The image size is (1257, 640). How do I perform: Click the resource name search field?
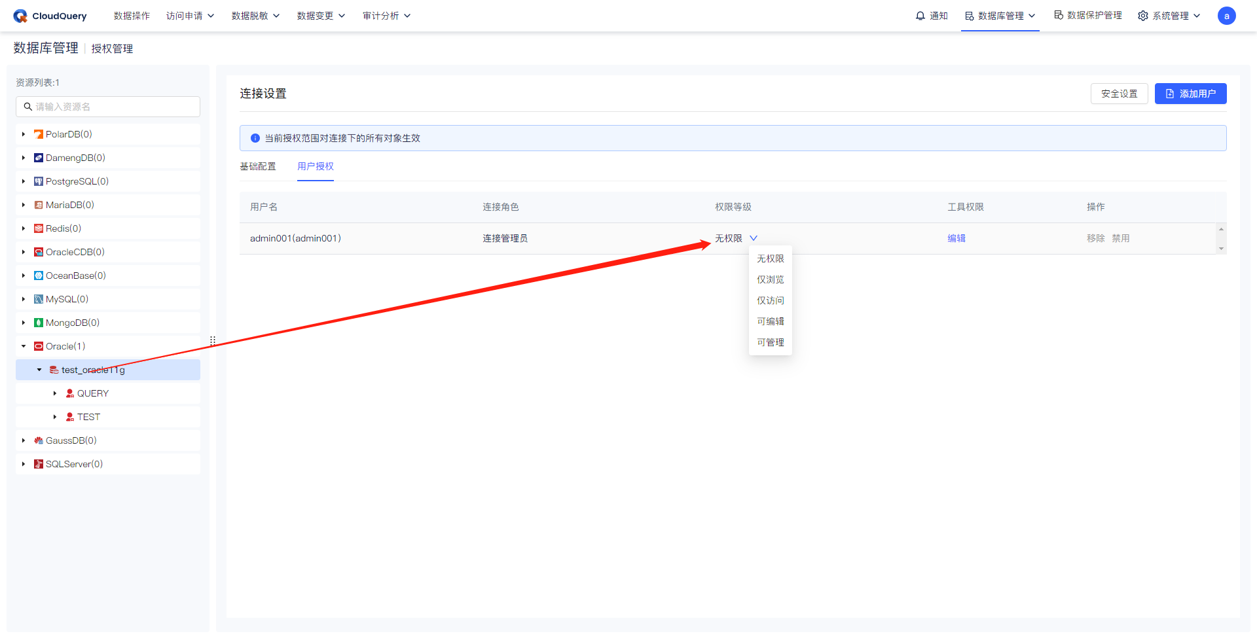tap(108, 107)
